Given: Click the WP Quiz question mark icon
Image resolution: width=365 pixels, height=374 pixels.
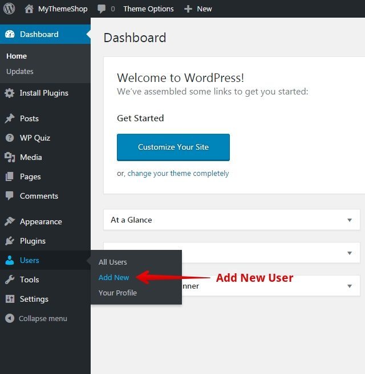Looking at the screenshot, I should point(10,138).
